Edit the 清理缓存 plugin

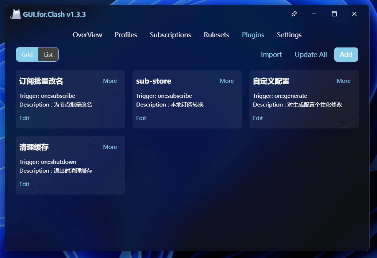click(x=24, y=184)
